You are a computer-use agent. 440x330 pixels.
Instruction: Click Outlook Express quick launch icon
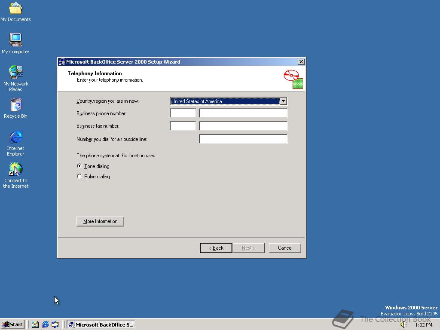pyautogui.click(x=55, y=324)
